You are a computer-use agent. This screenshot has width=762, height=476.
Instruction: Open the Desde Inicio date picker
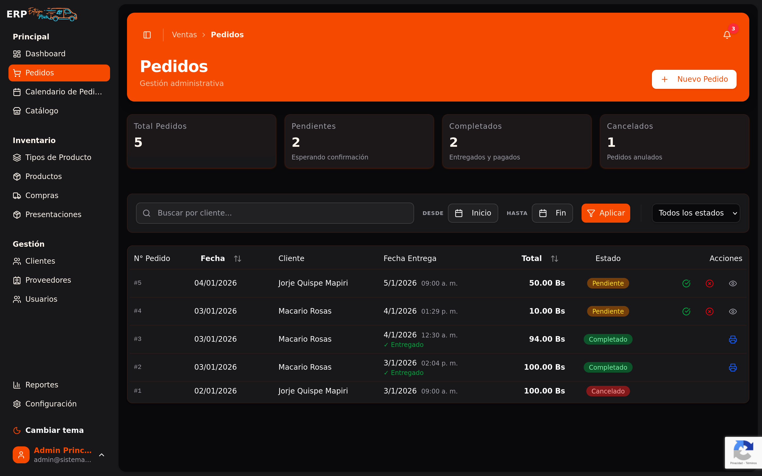click(473, 213)
